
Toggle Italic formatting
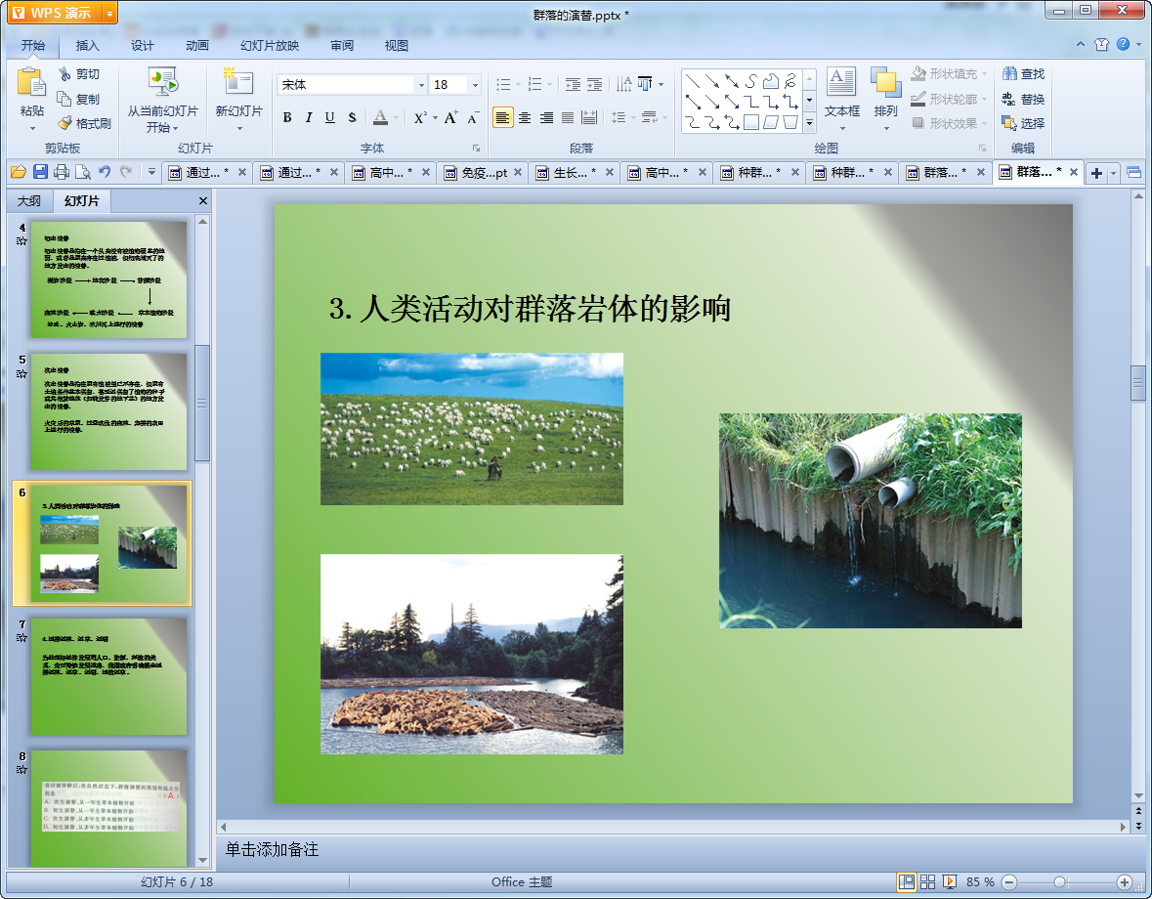point(309,118)
